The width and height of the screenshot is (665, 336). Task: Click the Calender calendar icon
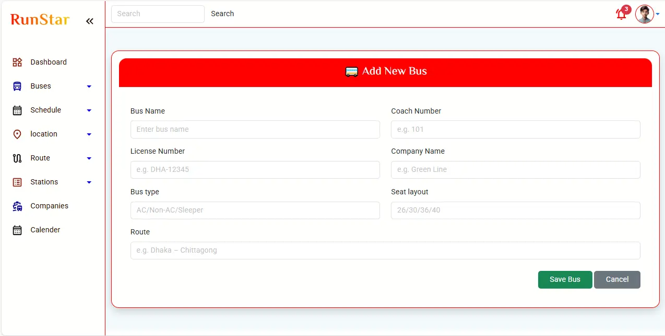[17, 230]
